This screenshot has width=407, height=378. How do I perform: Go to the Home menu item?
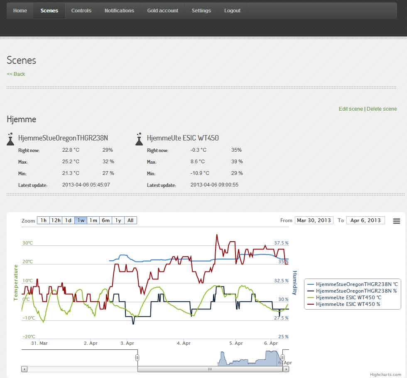20,11
